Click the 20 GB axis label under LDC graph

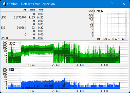tap(56, 65)
